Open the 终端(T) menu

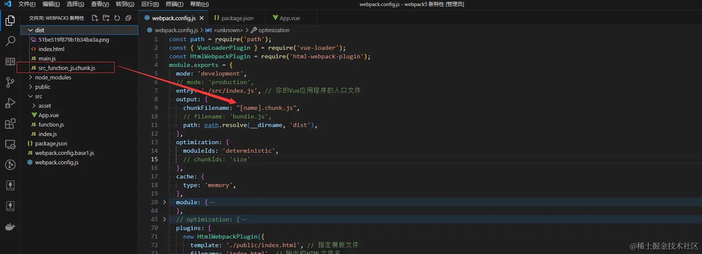tap(174, 4)
